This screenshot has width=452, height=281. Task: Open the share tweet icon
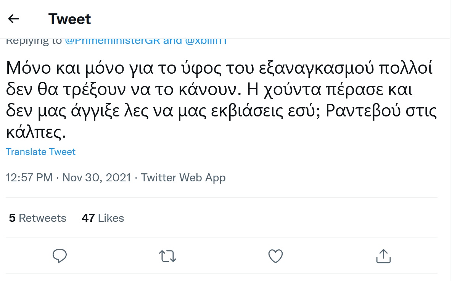tap(383, 256)
